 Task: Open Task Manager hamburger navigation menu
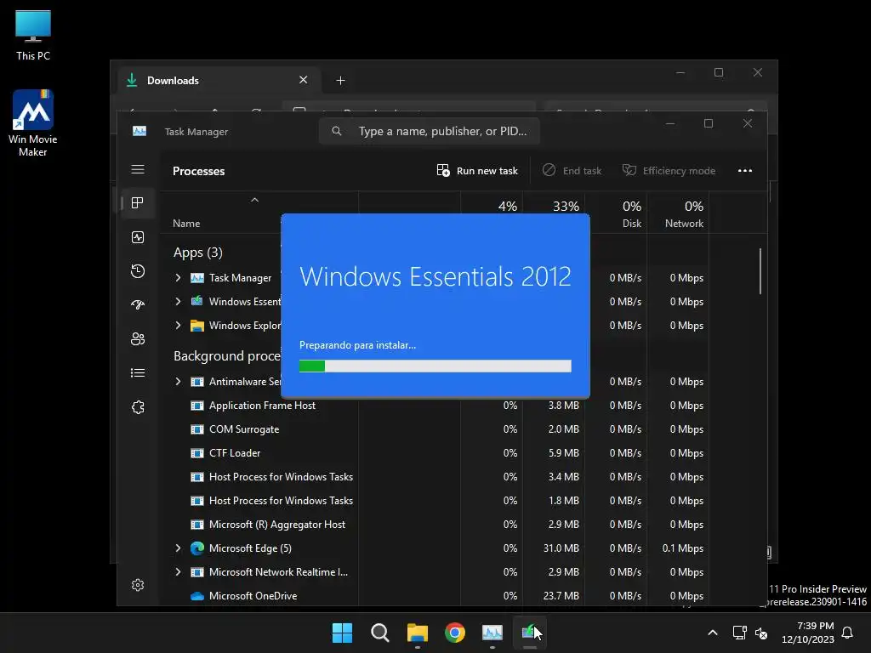coord(138,169)
